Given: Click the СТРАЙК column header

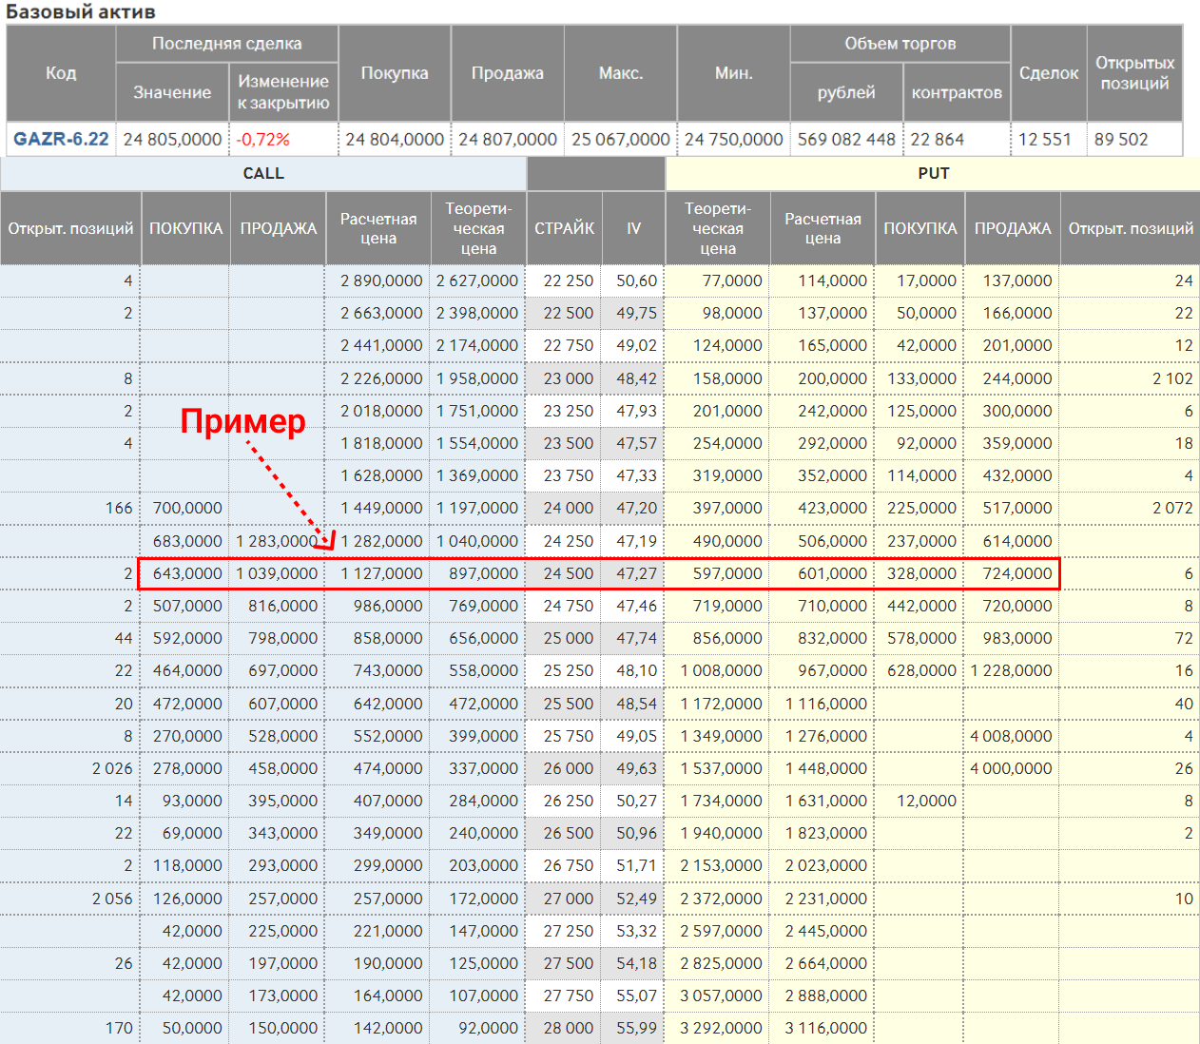Looking at the screenshot, I should point(564,228).
